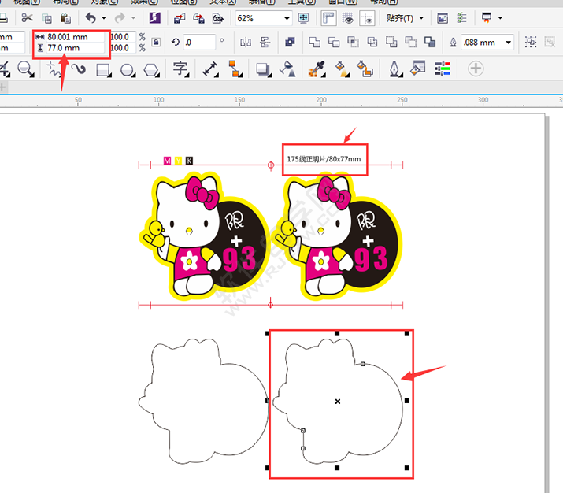Viewport: 563px width, 493px height.
Task: Select the Outline Pen tool
Action: 394,69
